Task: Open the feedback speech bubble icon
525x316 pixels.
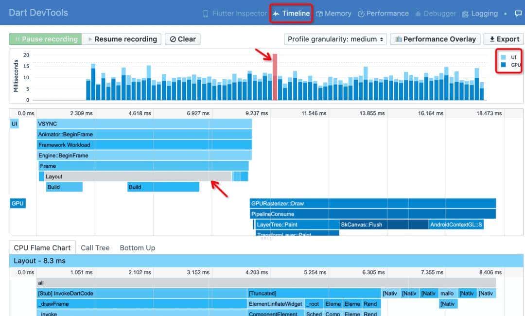Action: [x=518, y=14]
